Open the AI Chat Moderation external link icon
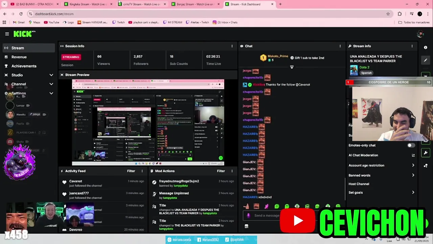Image resolution: width=433 pixels, height=244 pixels. coord(413,155)
